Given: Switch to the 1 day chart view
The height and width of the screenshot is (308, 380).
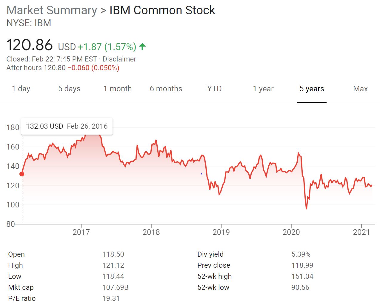Looking at the screenshot, I should point(21,89).
